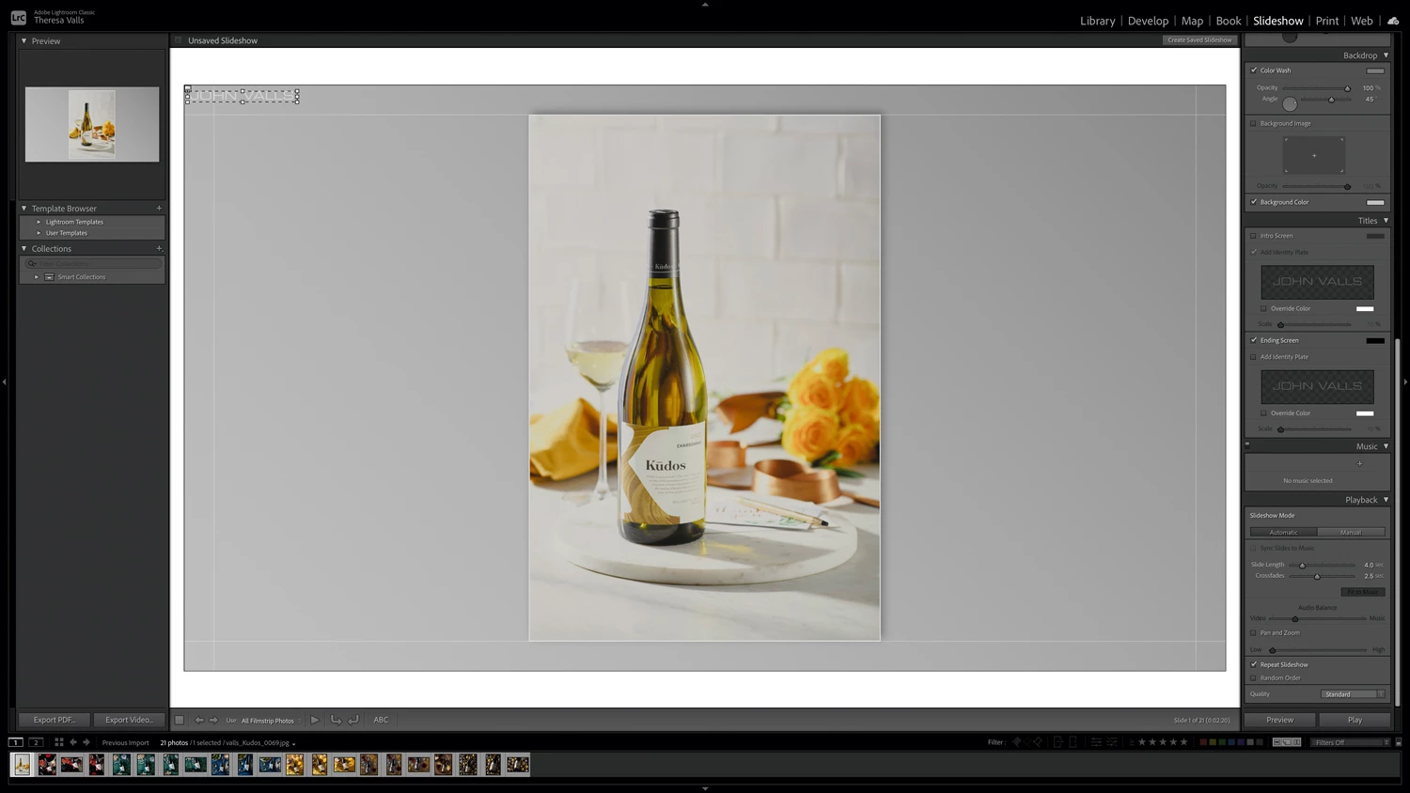This screenshot has width=1410, height=793.
Task: Expand Lightroom Templates folder
Action: point(39,222)
